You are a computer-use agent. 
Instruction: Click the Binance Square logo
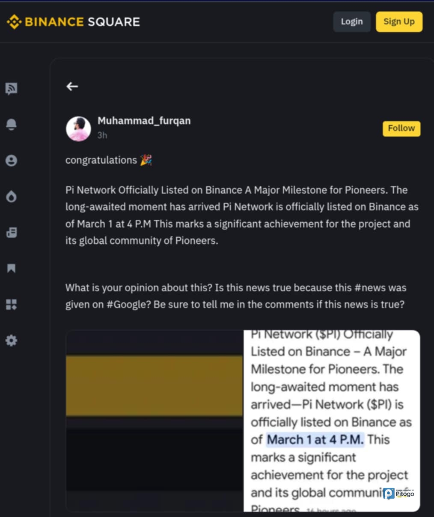[x=74, y=22]
